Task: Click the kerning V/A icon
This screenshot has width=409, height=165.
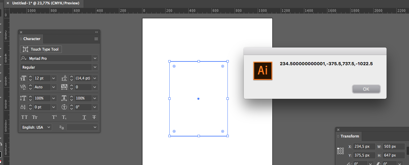Action: click(23, 87)
